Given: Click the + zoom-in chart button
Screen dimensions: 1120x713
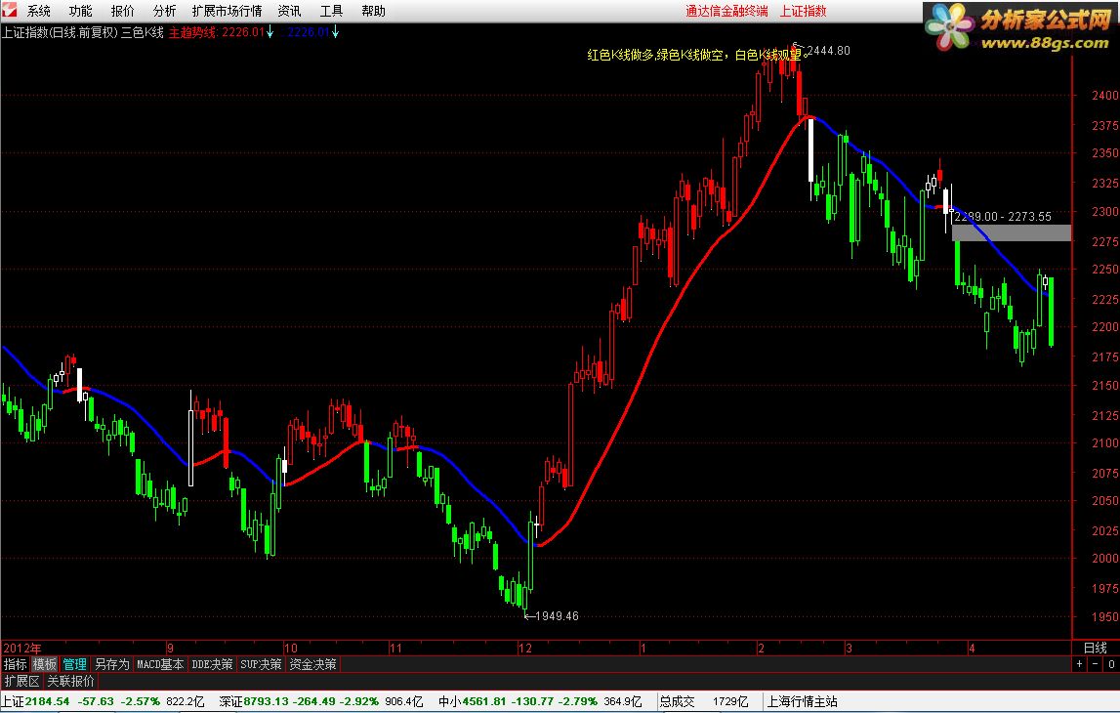Looking at the screenshot, I should [1079, 664].
